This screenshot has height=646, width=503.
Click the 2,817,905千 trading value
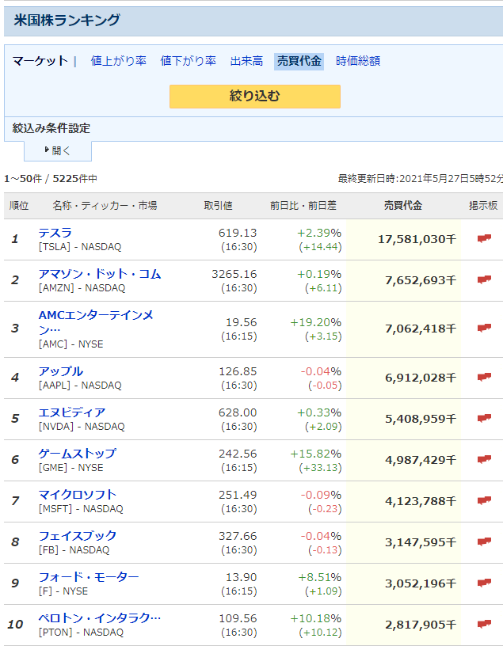pyautogui.click(x=421, y=625)
